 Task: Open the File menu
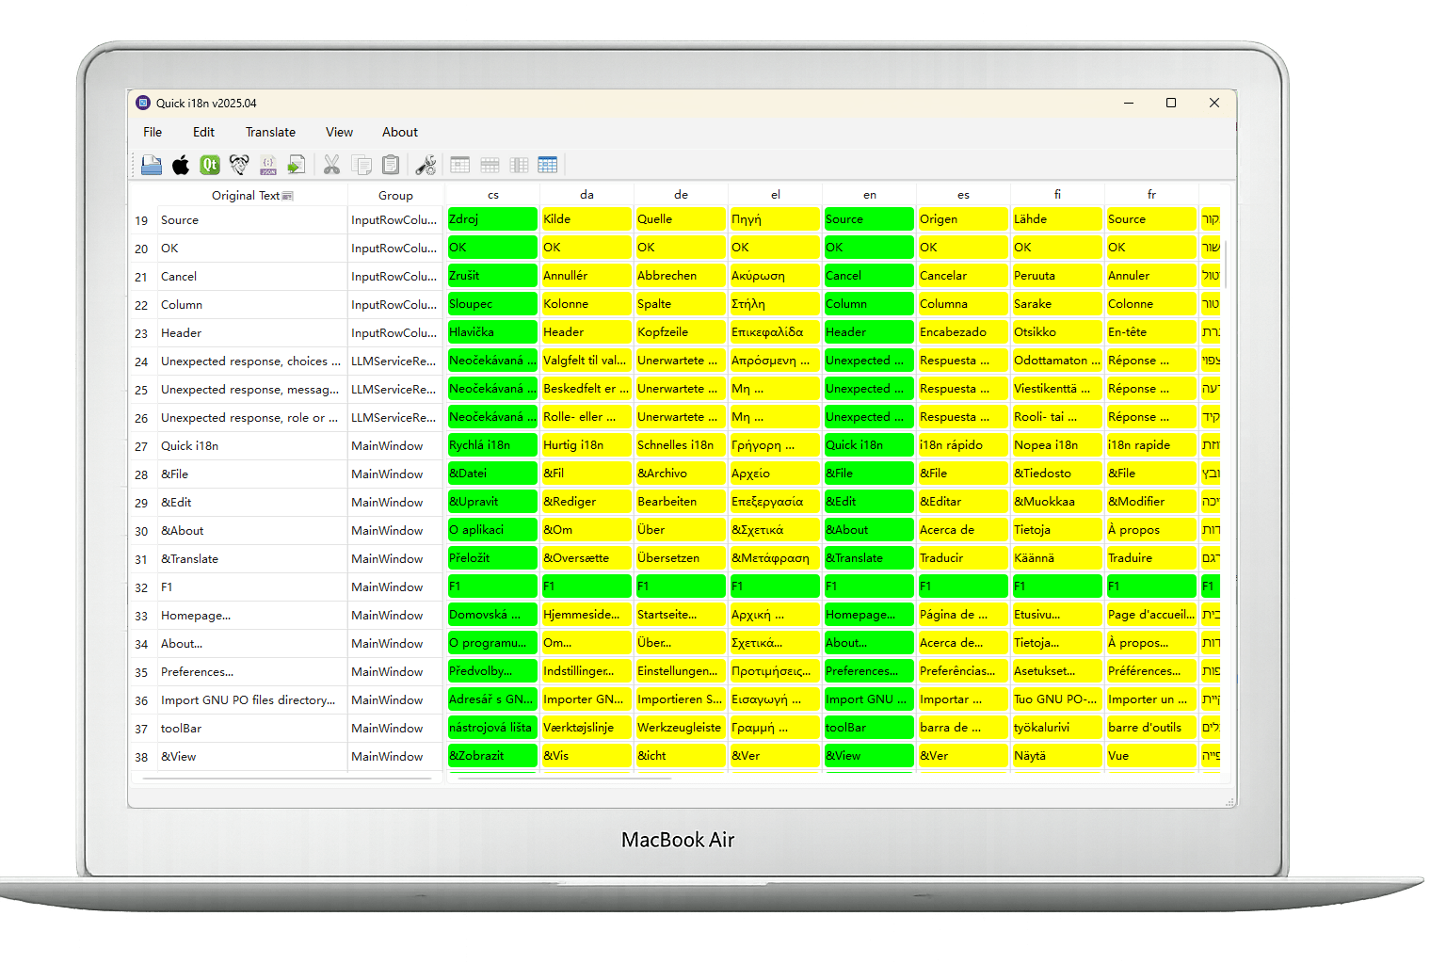[x=153, y=132]
